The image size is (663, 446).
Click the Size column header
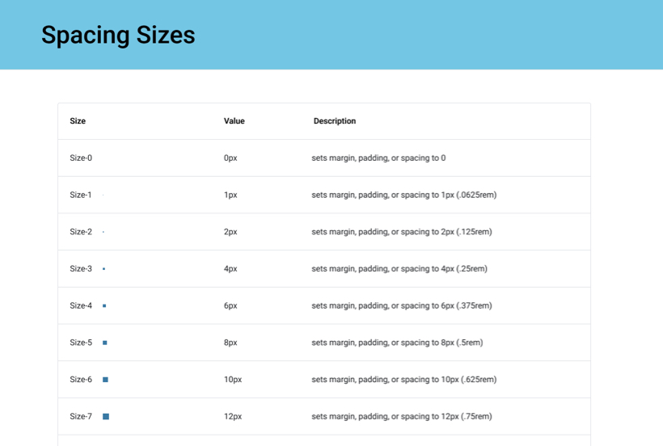[x=78, y=121]
